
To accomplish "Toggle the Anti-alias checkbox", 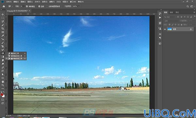I will pos(27,7).
